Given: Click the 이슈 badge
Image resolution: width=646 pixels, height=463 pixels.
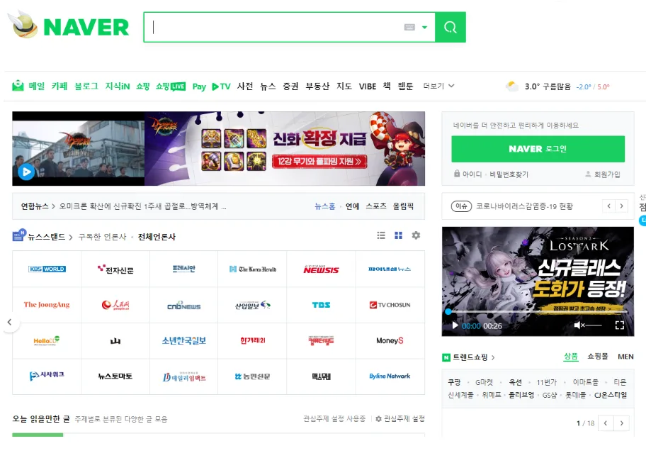Looking at the screenshot, I should pos(461,206).
